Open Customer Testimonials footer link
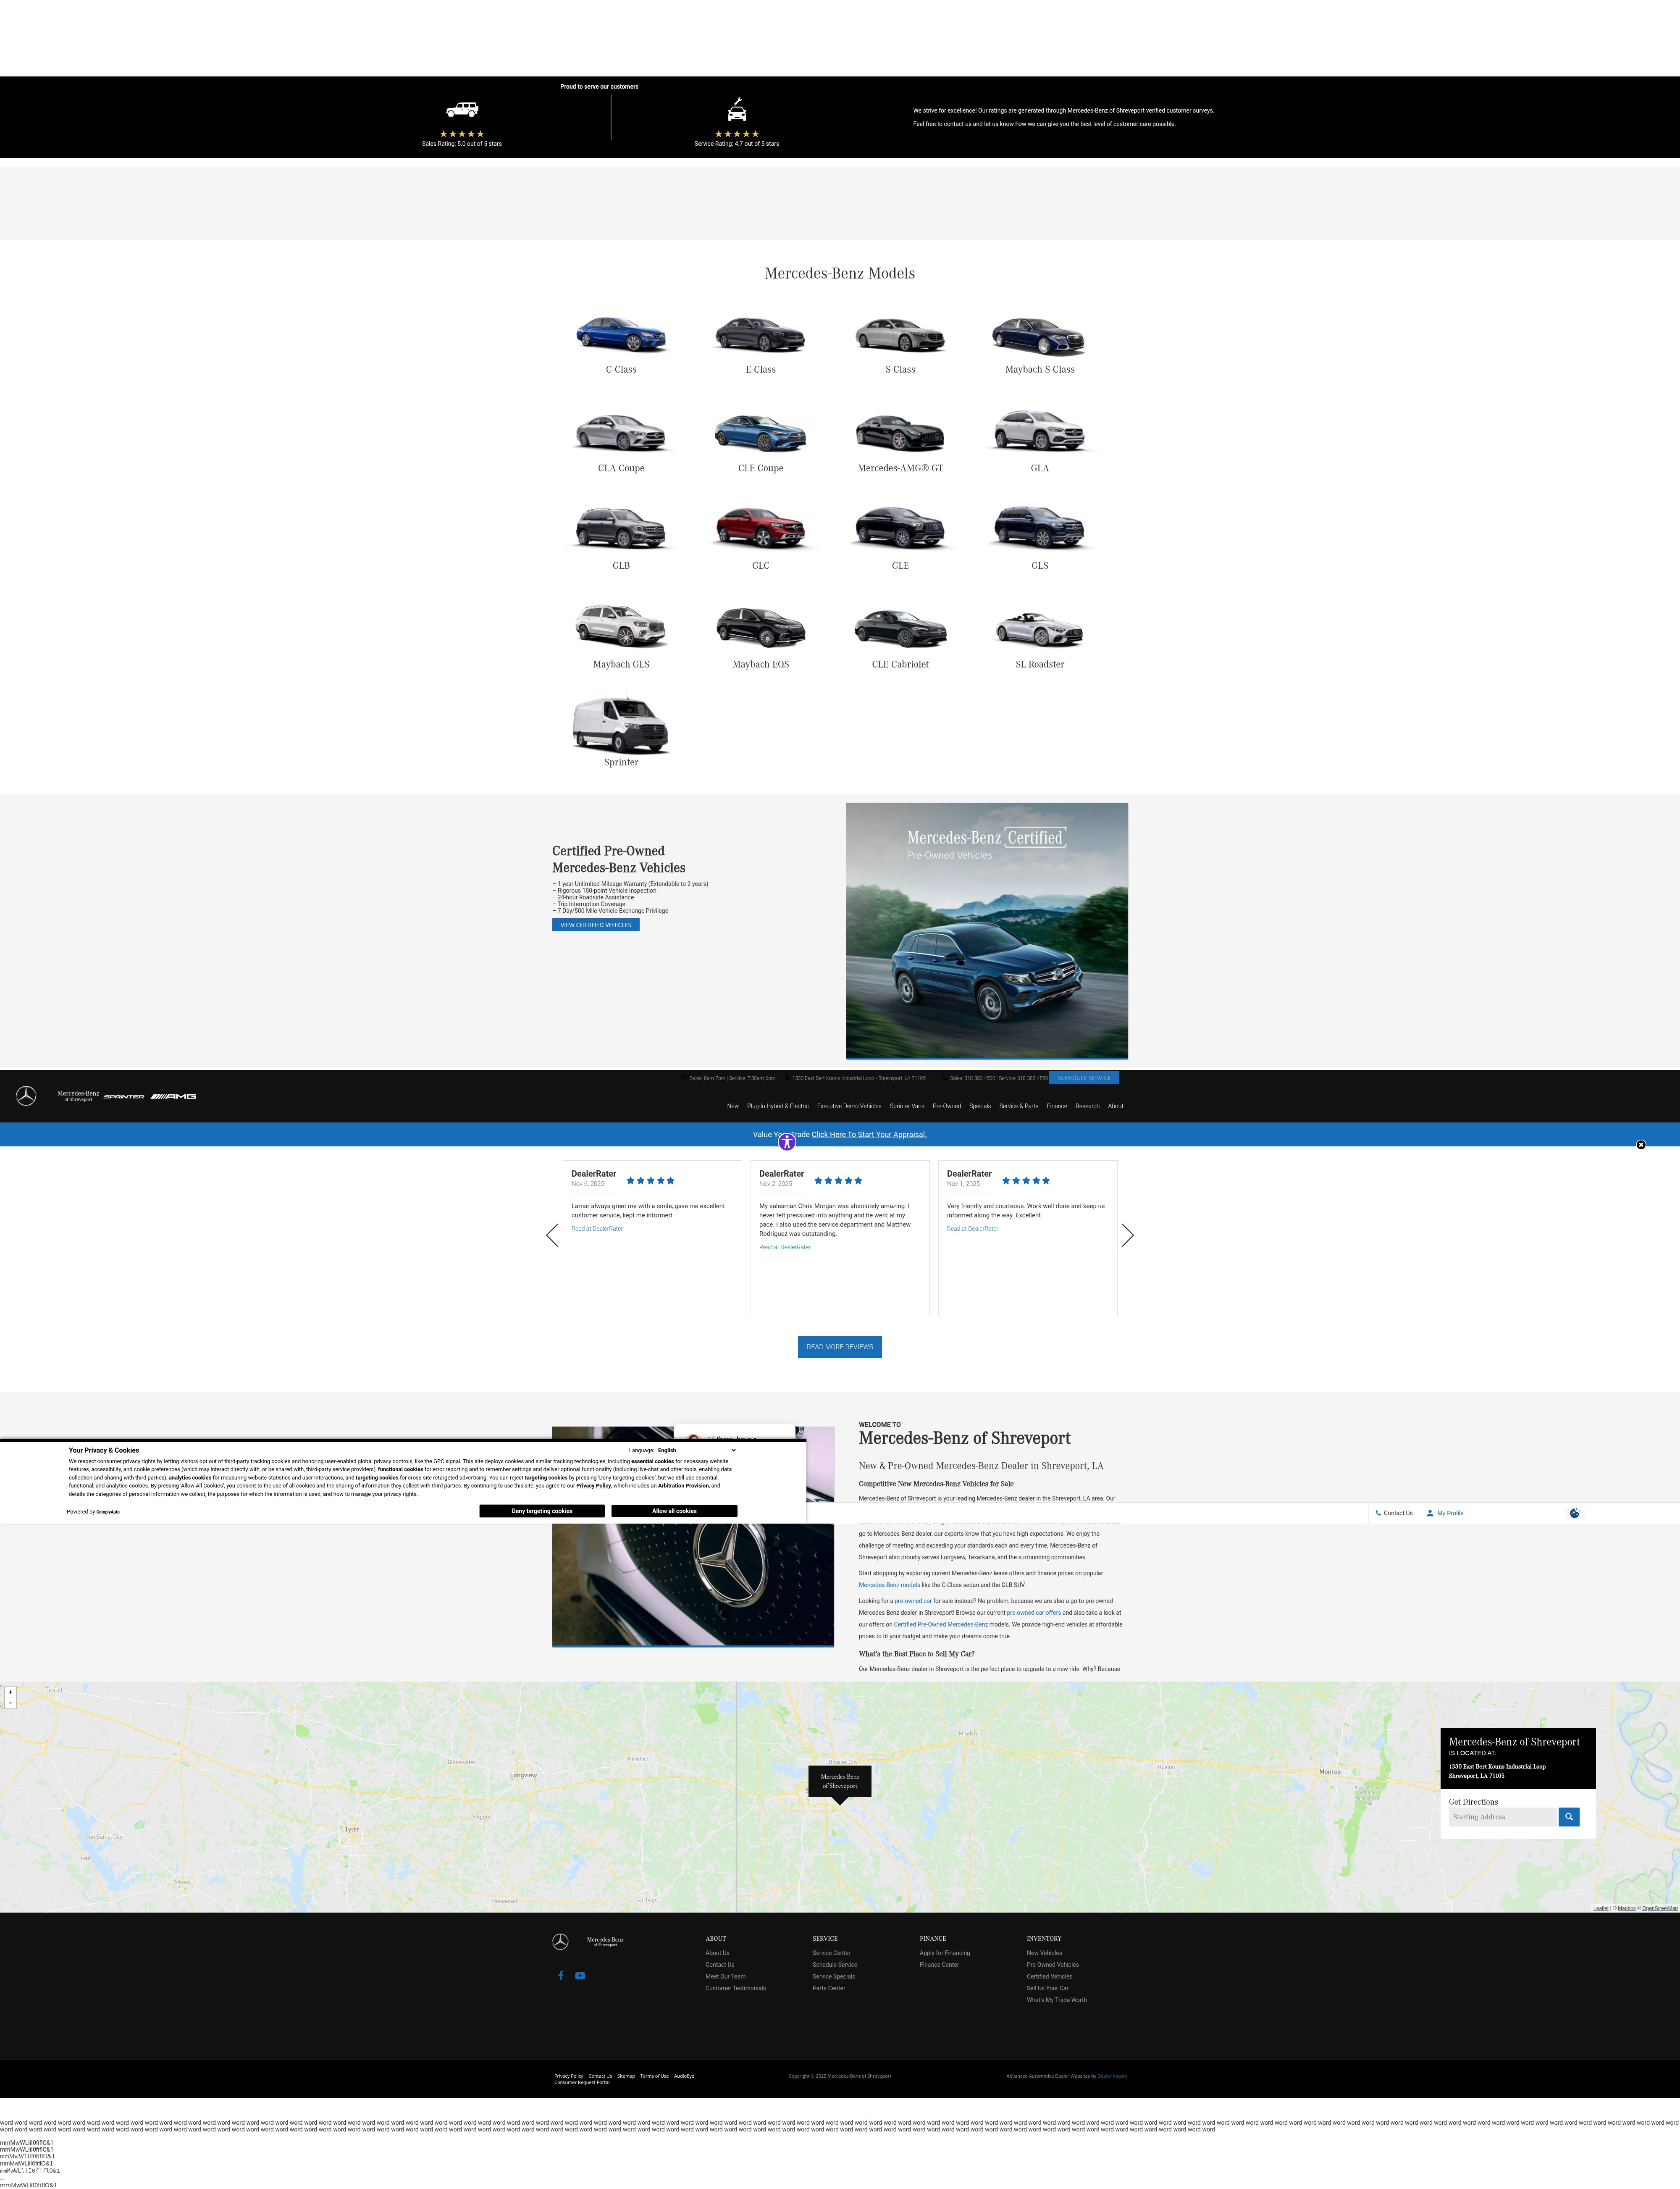The height and width of the screenshot is (2189, 1680). tap(736, 1988)
